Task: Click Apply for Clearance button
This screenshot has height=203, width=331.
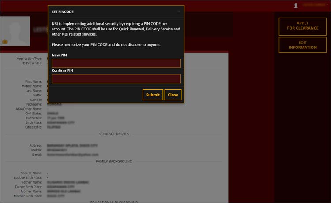Action: (x=302, y=26)
